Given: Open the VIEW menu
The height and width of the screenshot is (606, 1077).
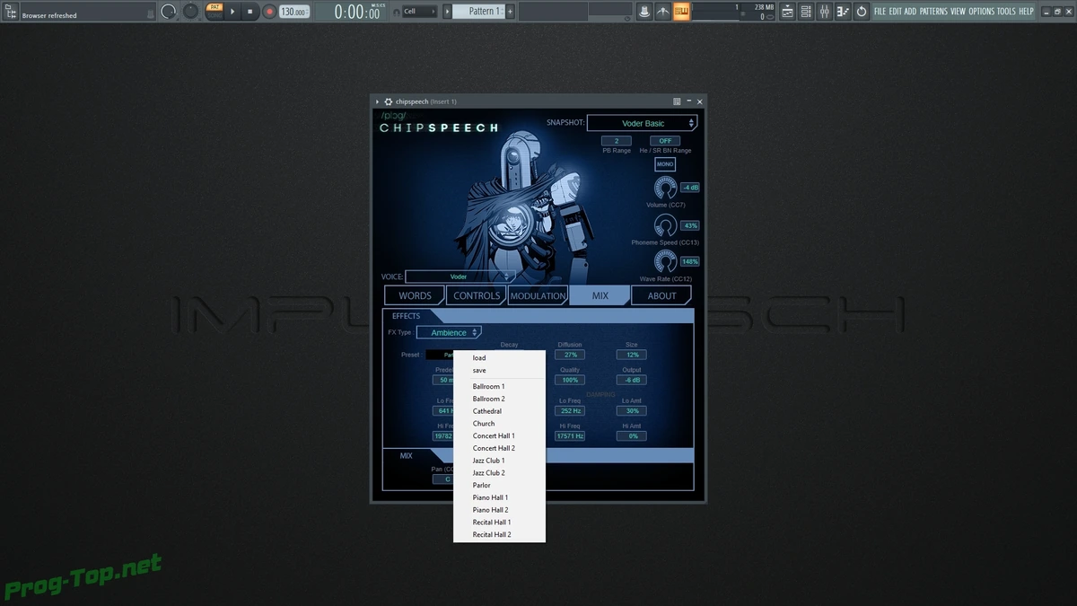Looking at the screenshot, I should 958,12.
